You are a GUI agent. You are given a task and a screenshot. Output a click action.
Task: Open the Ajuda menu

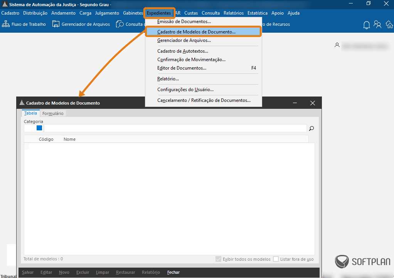[x=293, y=13]
